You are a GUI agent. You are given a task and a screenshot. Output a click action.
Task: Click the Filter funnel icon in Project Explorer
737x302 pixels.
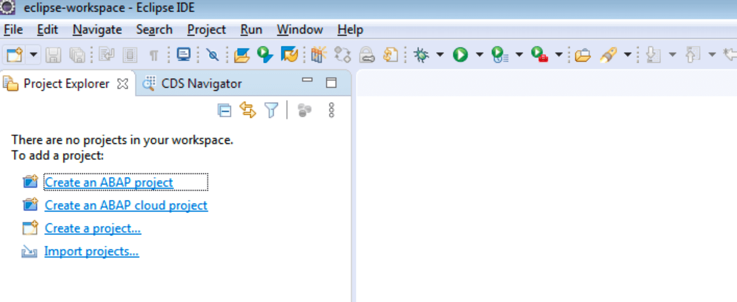(271, 110)
